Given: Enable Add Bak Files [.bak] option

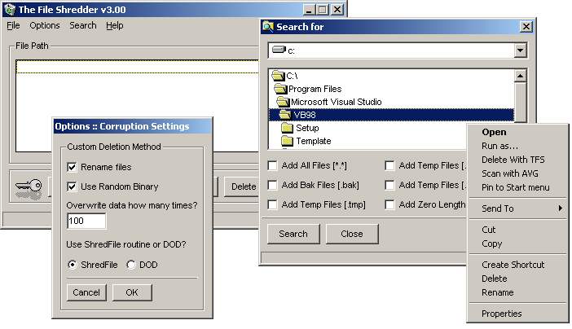Looking at the screenshot, I should (x=273, y=185).
